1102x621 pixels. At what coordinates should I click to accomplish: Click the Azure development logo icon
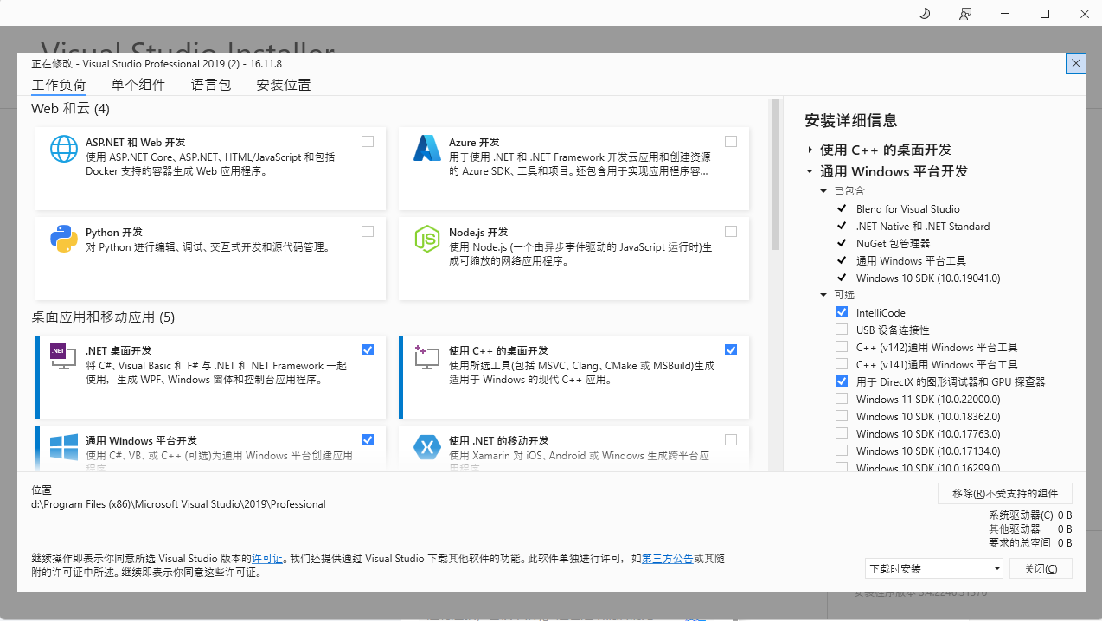(427, 149)
